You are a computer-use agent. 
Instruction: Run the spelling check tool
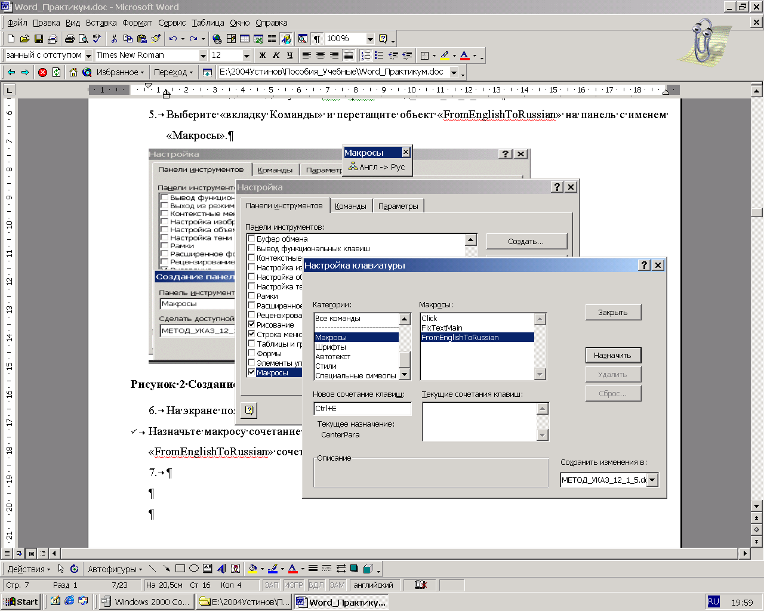[97, 39]
